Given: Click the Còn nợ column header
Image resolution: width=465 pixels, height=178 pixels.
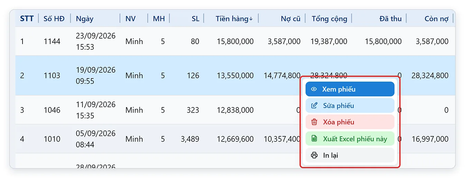Looking at the screenshot, I should click(437, 19).
